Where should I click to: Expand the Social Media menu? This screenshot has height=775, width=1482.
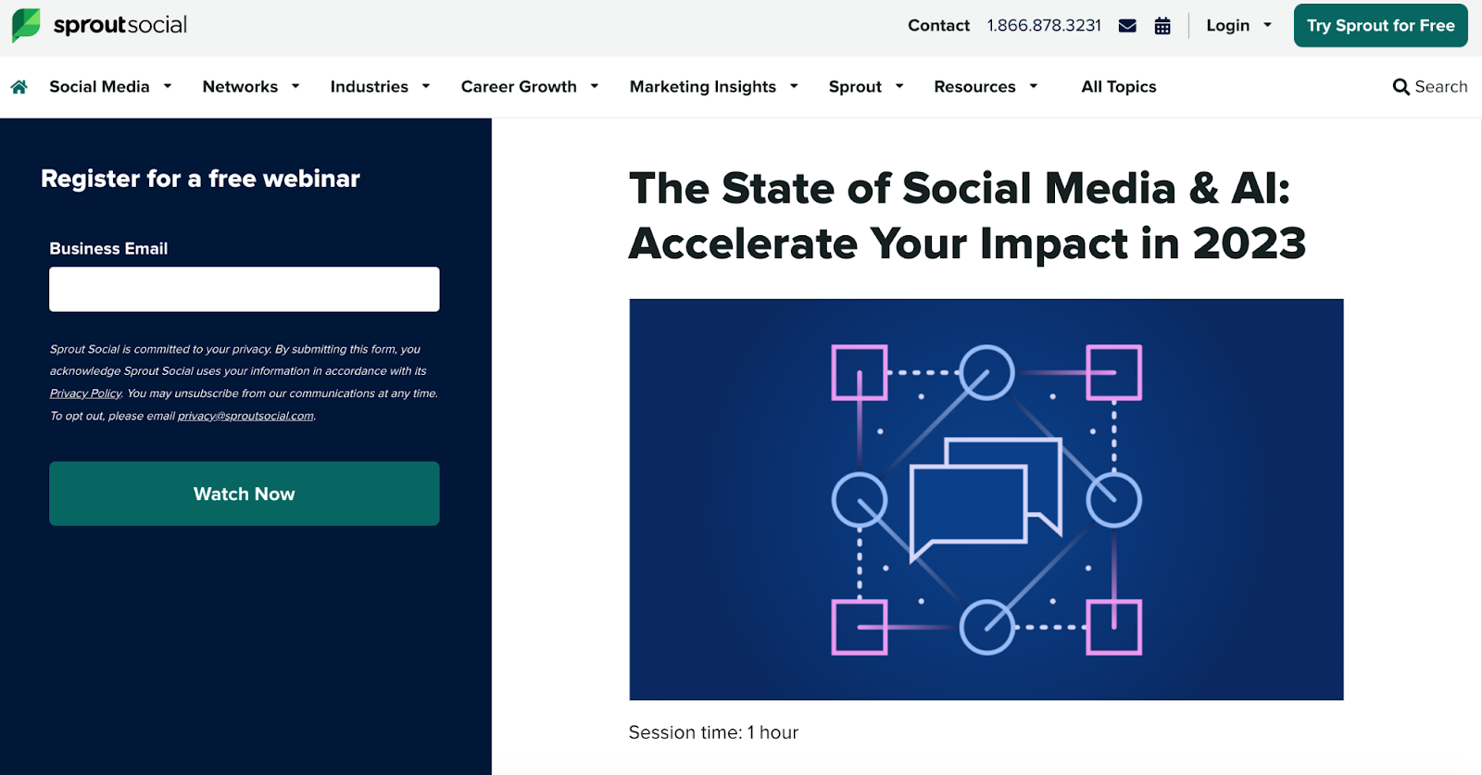point(110,87)
